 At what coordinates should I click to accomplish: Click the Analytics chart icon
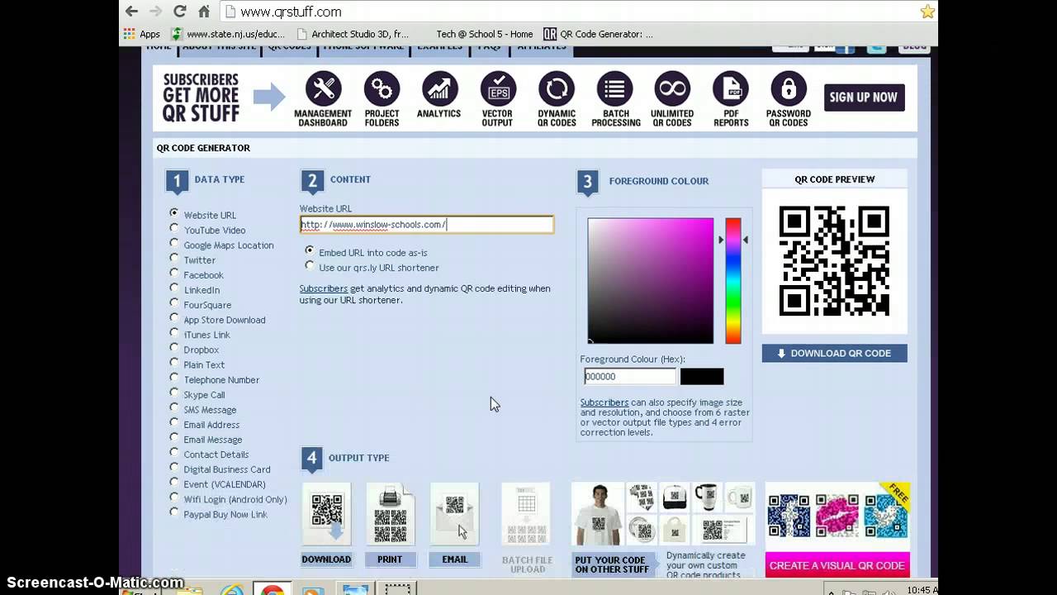tap(439, 88)
